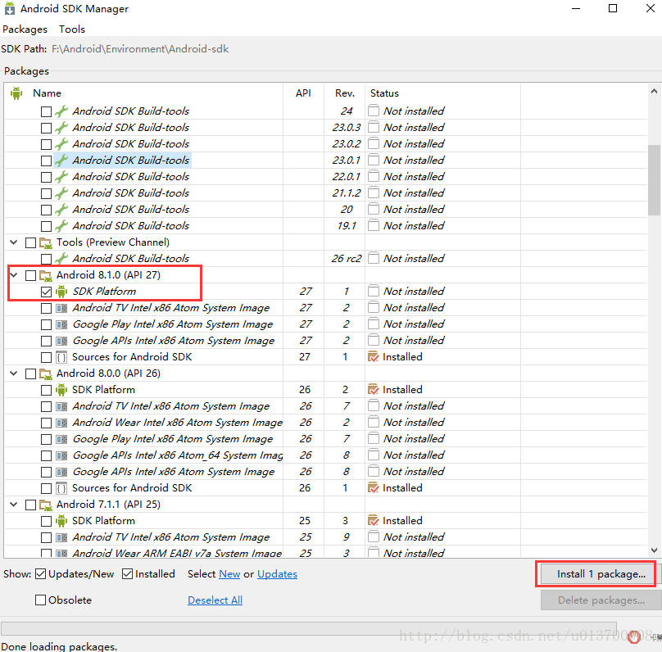662x652 pixels.
Task: Click SDK Path F:\Android\Environment\Android-sdk text
Action: (140, 49)
